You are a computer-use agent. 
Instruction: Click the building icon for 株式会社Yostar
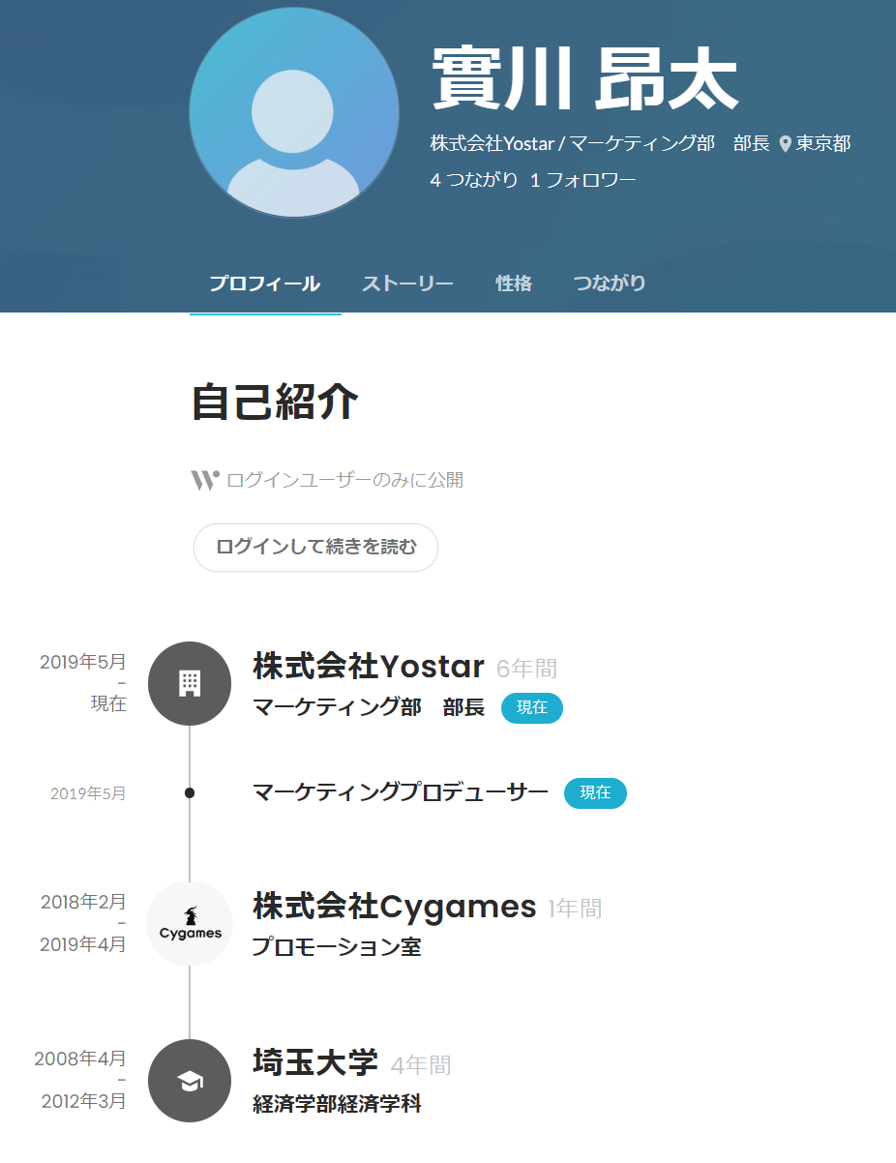coord(190,683)
